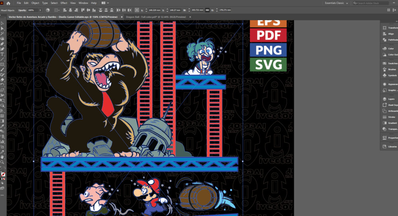The height and width of the screenshot is (216, 398).
Task: Open the Help menu
Action: pos(94,3)
